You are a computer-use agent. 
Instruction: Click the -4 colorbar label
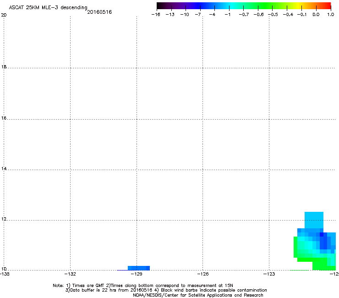point(212,15)
